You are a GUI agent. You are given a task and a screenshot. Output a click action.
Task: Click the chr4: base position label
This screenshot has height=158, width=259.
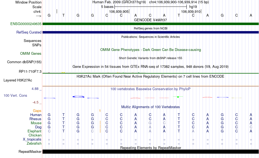(x=37, y=11)
